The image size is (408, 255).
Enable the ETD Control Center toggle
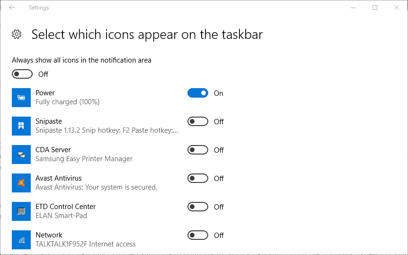click(198, 207)
